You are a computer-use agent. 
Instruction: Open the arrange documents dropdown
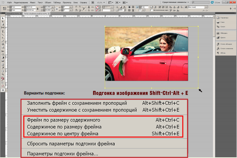coord(125,3)
